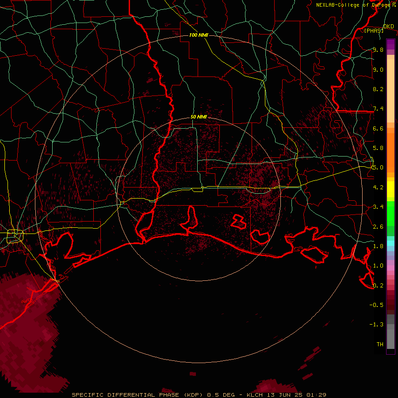Click the 100 NMI range ring label

[x=199, y=35]
